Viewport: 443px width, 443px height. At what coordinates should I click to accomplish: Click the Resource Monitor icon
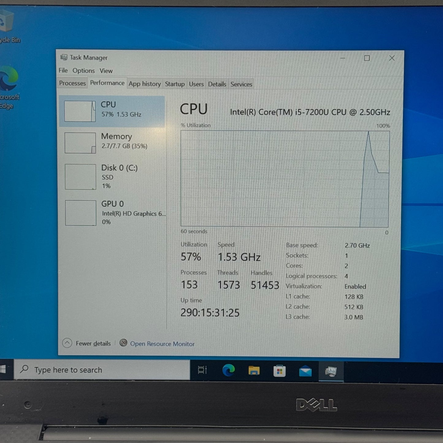click(x=123, y=343)
